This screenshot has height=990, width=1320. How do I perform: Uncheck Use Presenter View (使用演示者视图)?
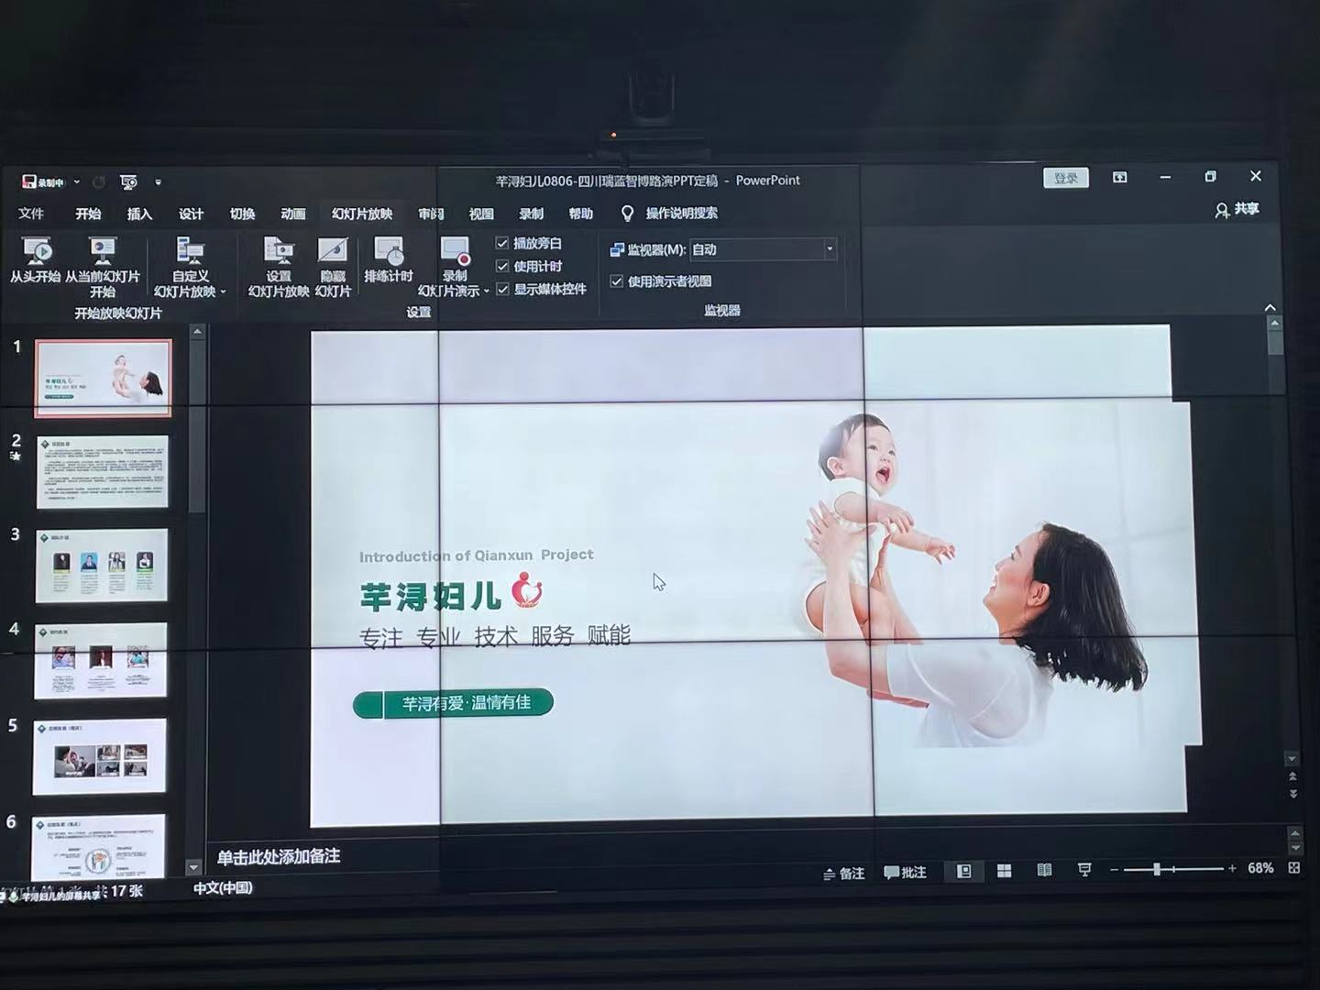pos(617,281)
